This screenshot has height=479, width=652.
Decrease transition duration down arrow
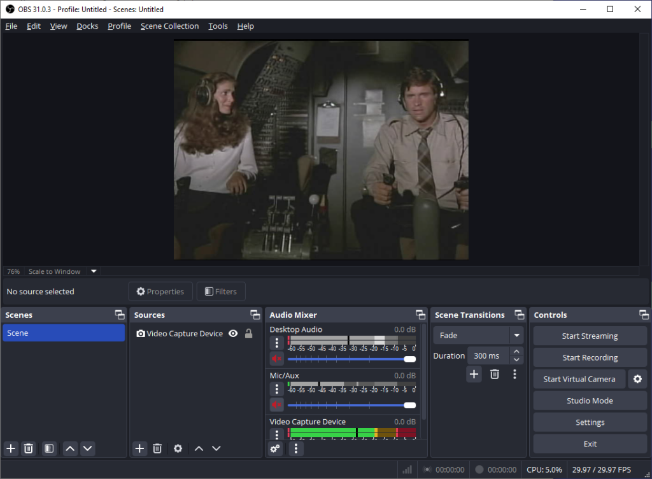point(516,360)
